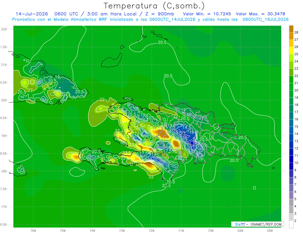The width and height of the screenshot is (303, 234).
Task: Click the "18N" latitude axis label
Action: pos(4,171)
